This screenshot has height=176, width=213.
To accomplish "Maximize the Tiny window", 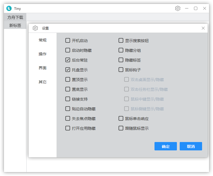I will tap(195, 8).
